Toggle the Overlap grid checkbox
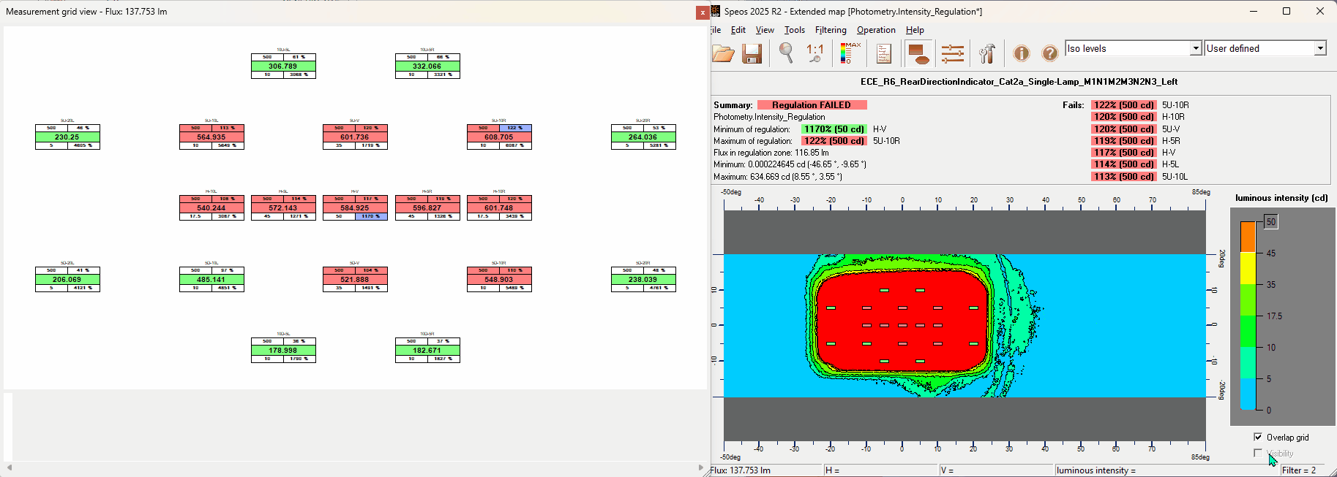The height and width of the screenshot is (477, 1337). [1258, 437]
